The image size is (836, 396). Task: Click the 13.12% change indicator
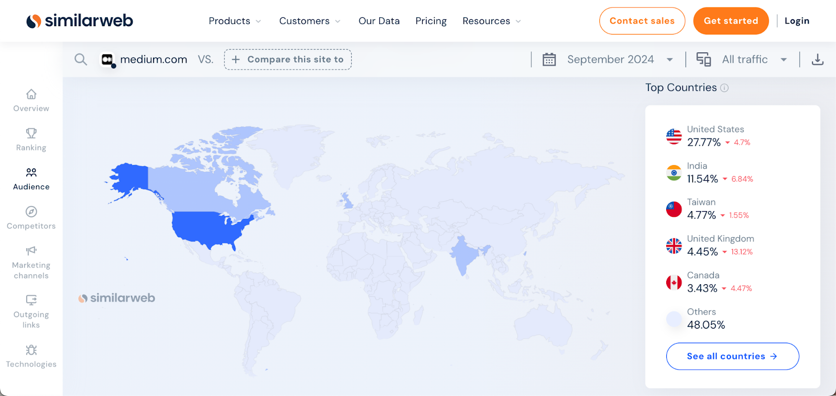tap(738, 252)
